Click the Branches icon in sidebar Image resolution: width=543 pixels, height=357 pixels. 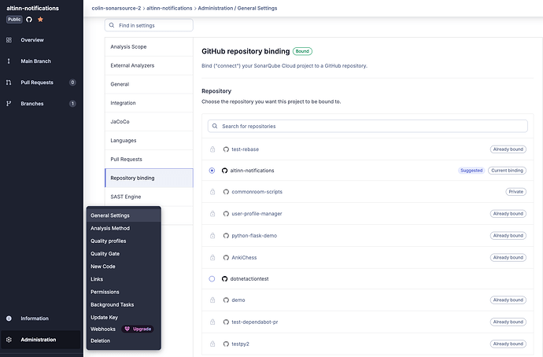[x=9, y=103]
